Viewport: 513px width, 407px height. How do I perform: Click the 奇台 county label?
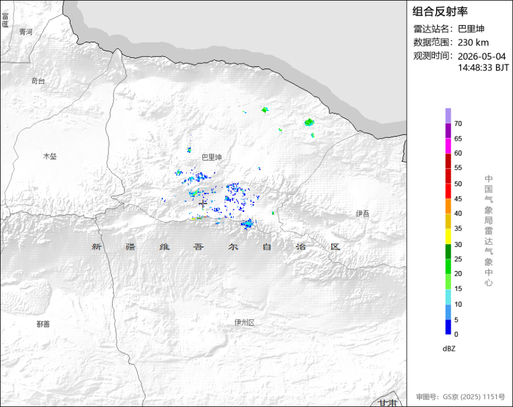coord(38,81)
